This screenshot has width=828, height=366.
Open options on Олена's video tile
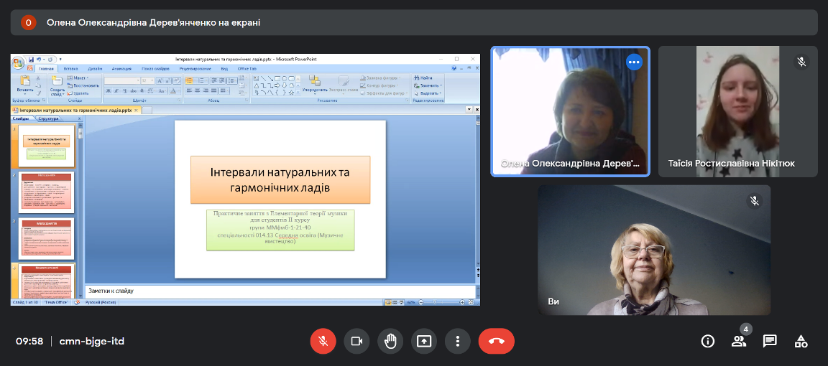(x=633, y=62)
